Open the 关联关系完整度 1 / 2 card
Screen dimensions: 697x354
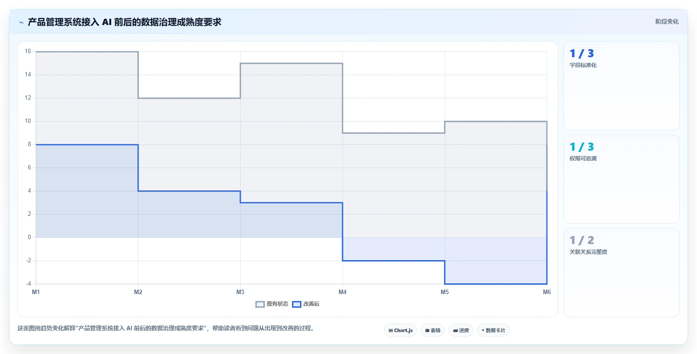click(x=622, y=272)
